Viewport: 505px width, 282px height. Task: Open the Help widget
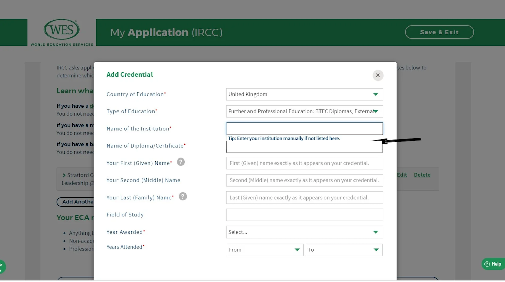[x=493, y=264]
